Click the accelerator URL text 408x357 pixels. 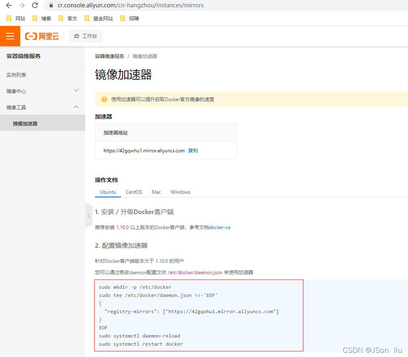point(144,151)
